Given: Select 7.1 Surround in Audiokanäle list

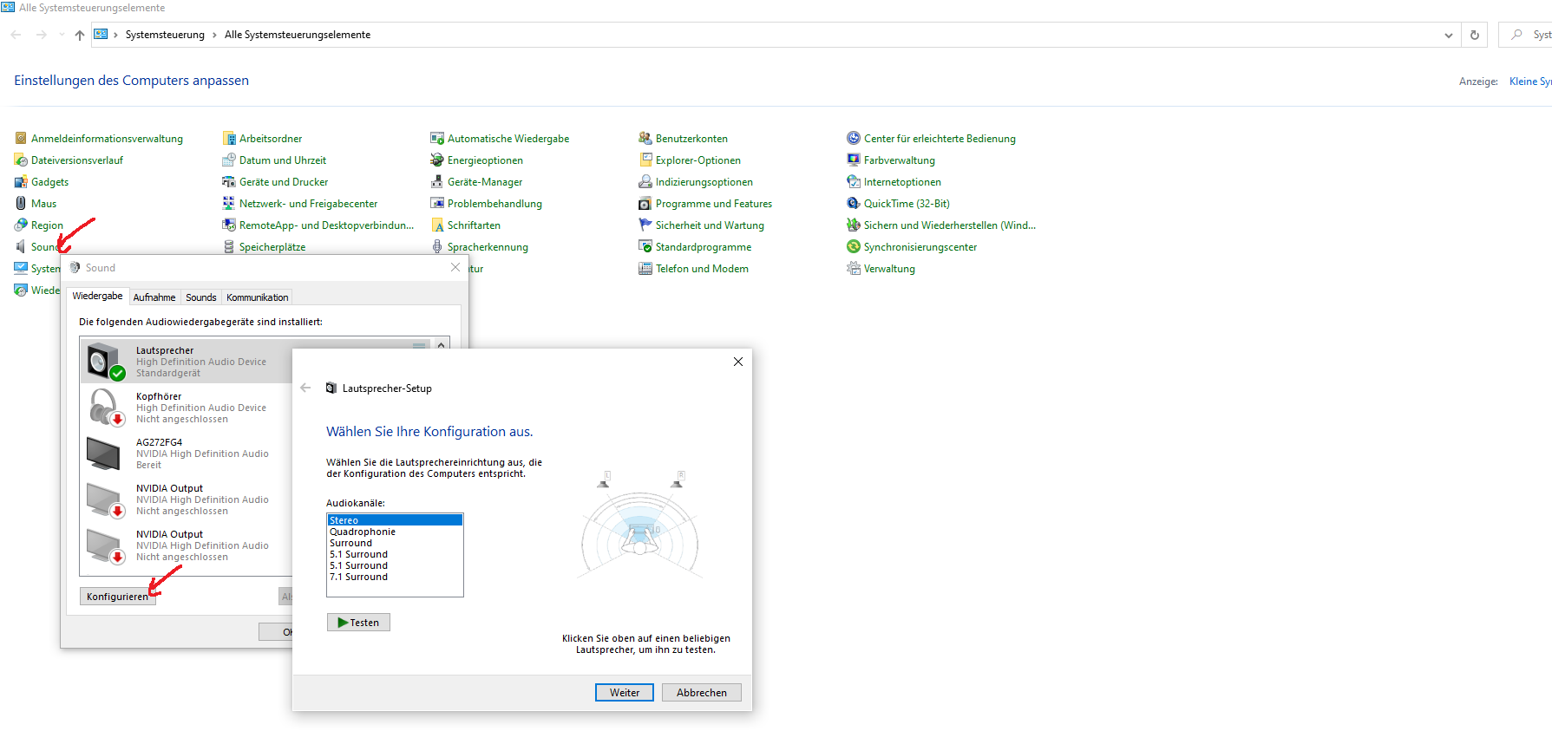Looking at the screenshot, I should pos(359,578).
